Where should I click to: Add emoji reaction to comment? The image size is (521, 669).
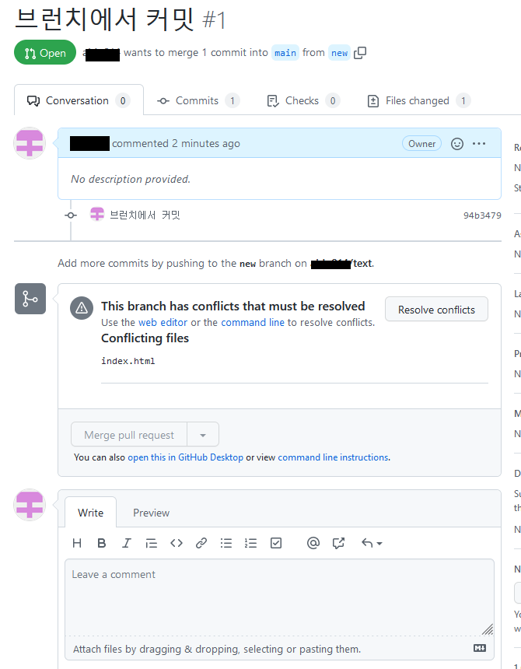pos(457,144)
